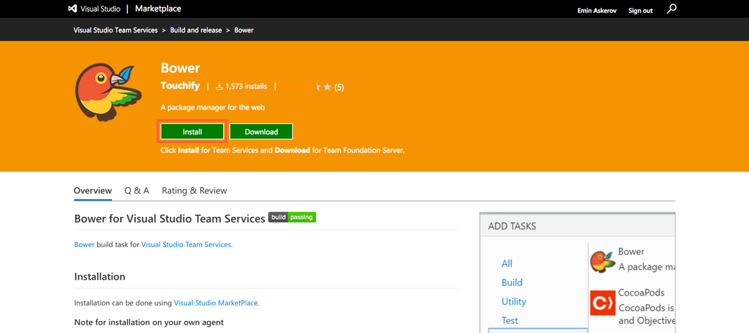Click the large Bower bird logo
Viewport: 749px width, 333px height.
tap(108, 92)
